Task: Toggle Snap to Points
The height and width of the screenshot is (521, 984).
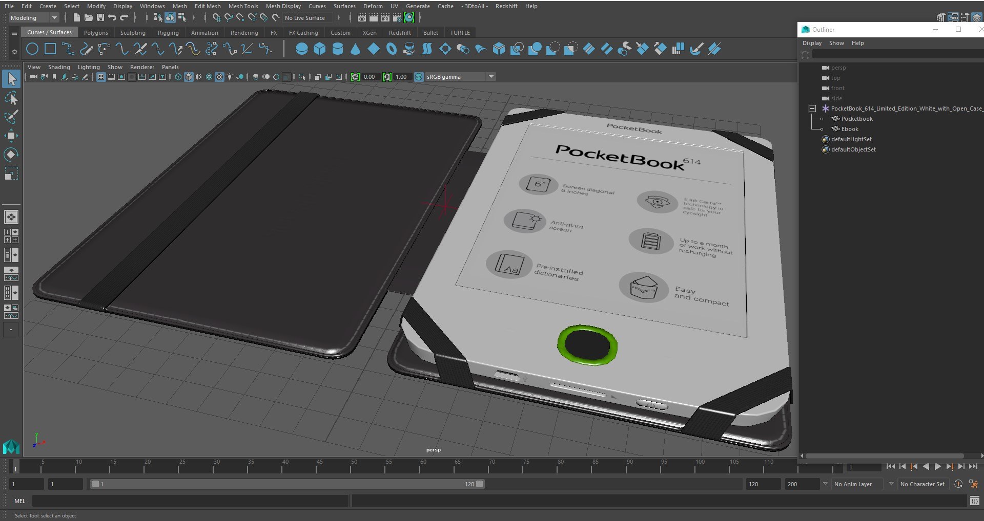Action: [x=240, y=18]
